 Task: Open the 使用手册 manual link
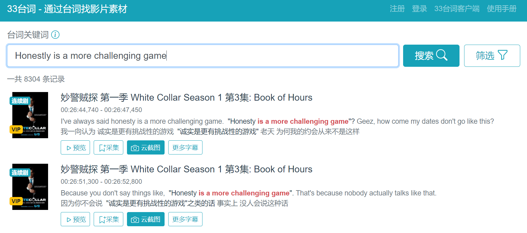[x=501, y=9]
